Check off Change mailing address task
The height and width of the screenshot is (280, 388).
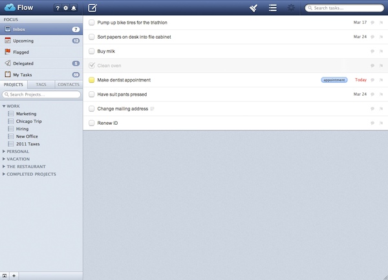click(x=92, y=109)
